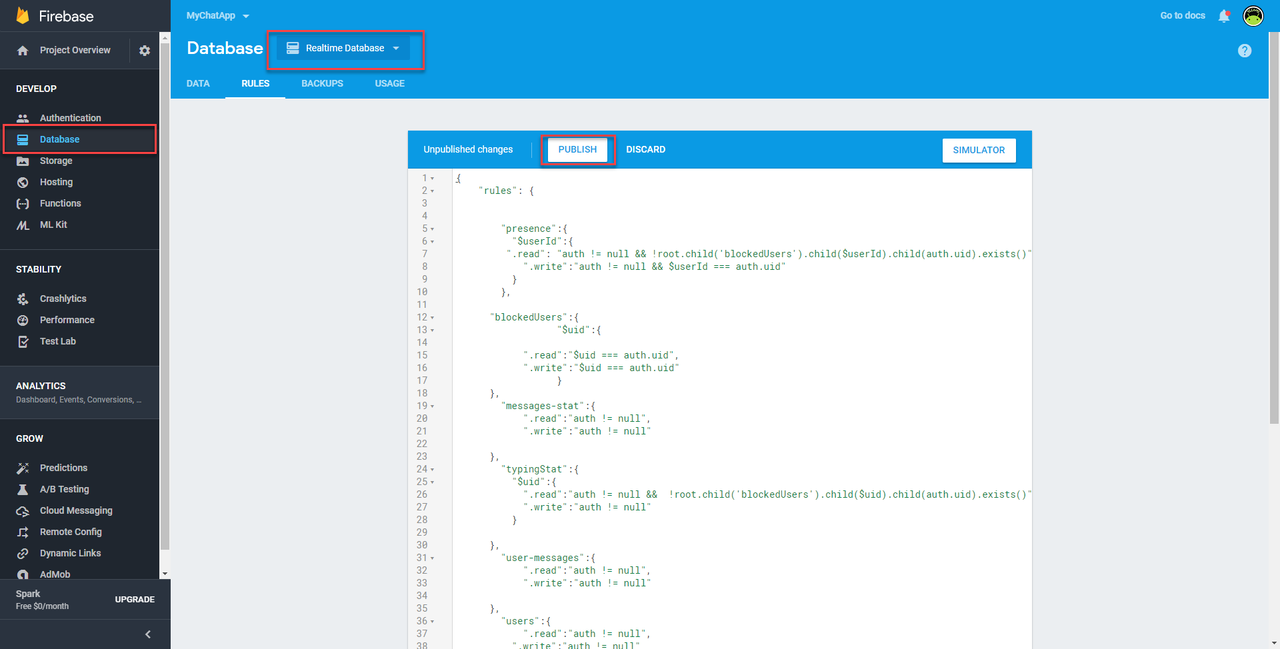Screen dimensions: 1280x649
Task: Fold the code block at line 19
Action: pos(432,406)
